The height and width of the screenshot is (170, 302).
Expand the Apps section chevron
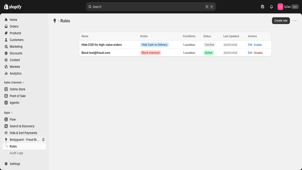[12, 113]
